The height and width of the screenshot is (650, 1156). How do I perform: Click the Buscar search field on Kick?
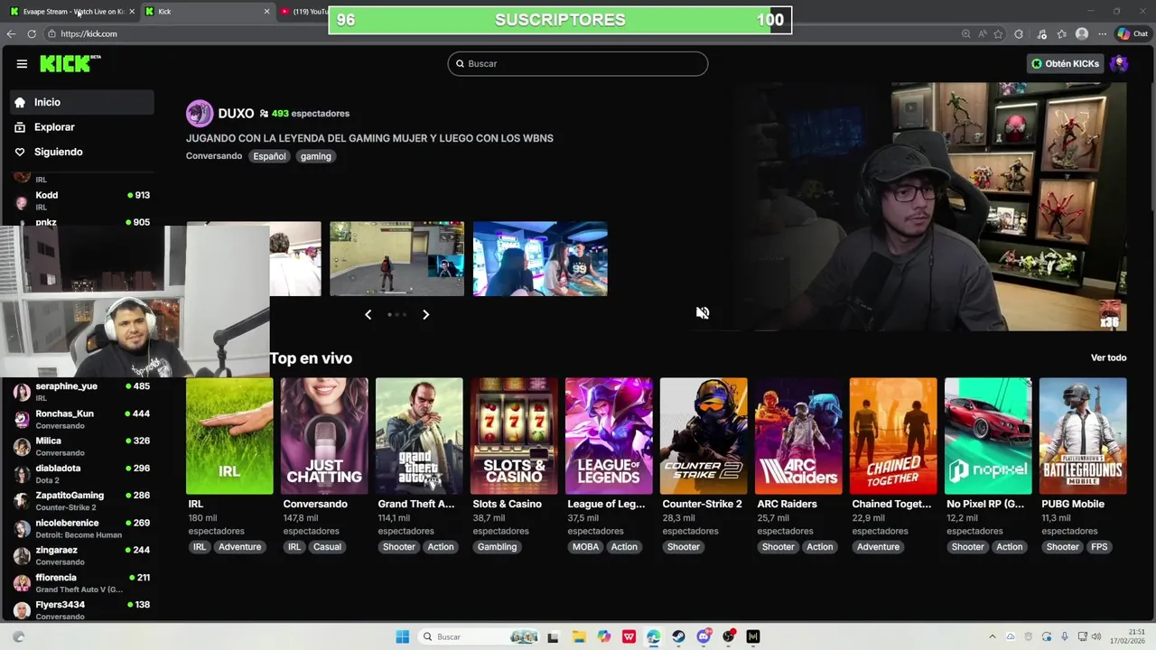coord(578,63)
